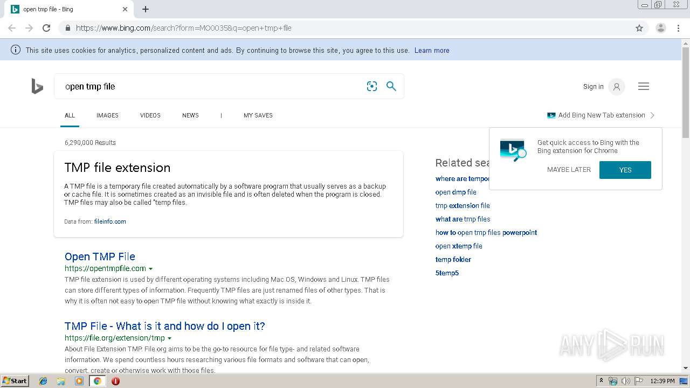
Task: Click related search 'what are tmp files'
Action: (463, 219)
